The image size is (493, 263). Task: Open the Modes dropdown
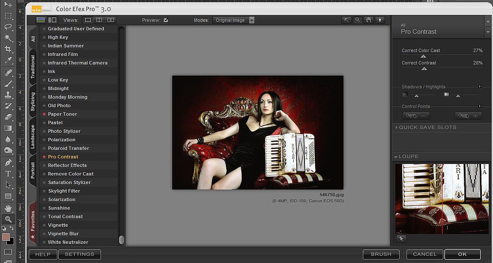pyautogui.click(x=251, y=20)
